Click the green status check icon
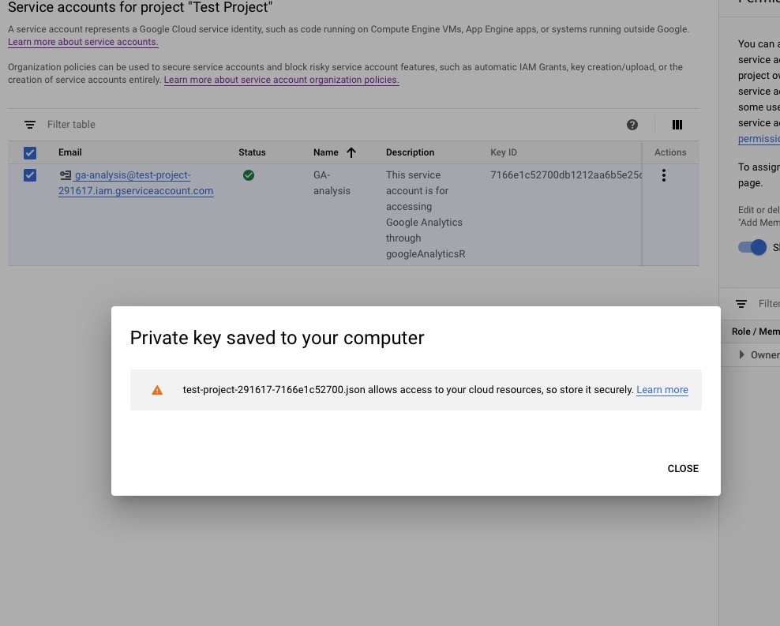The width and height of the screenshot is (780, 626). [x=249, y=175]
